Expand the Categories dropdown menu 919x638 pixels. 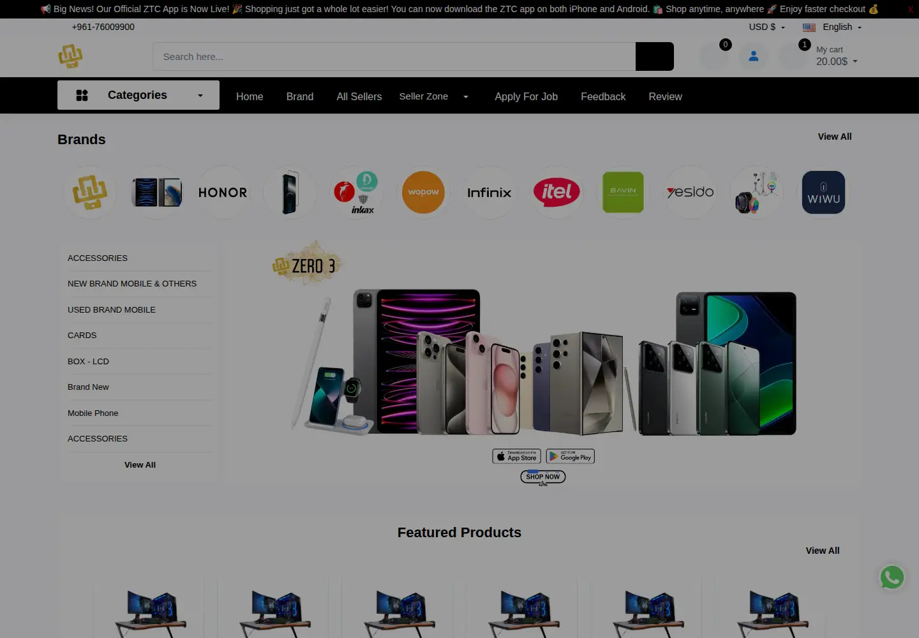click(x=138, y=95)
